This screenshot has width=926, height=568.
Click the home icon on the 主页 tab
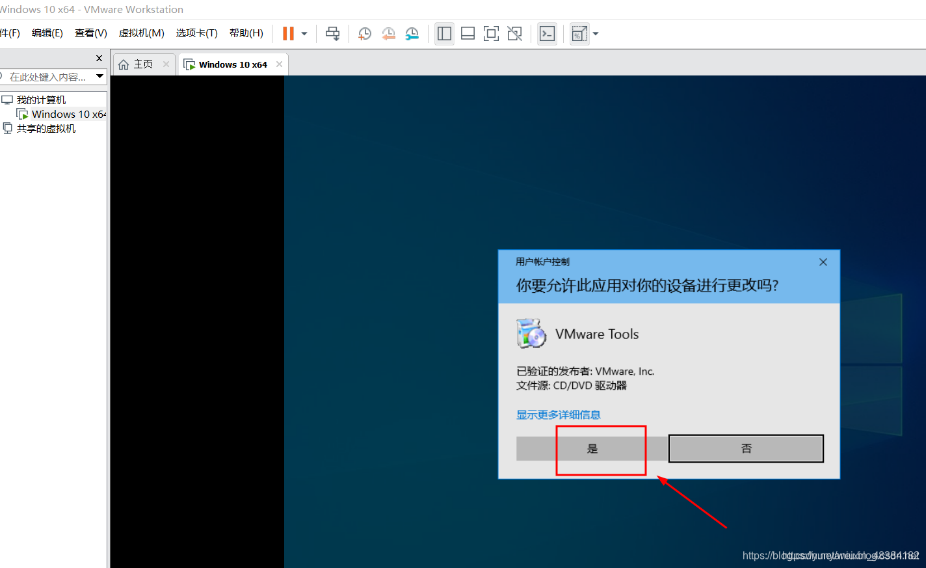pyautogui.click(x=124, y=64)
